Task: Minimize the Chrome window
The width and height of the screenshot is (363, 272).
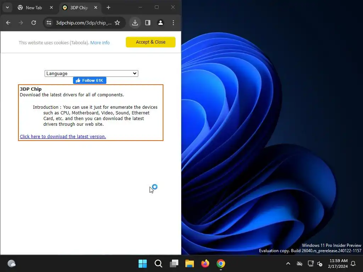Action: (x=140, y=7)
